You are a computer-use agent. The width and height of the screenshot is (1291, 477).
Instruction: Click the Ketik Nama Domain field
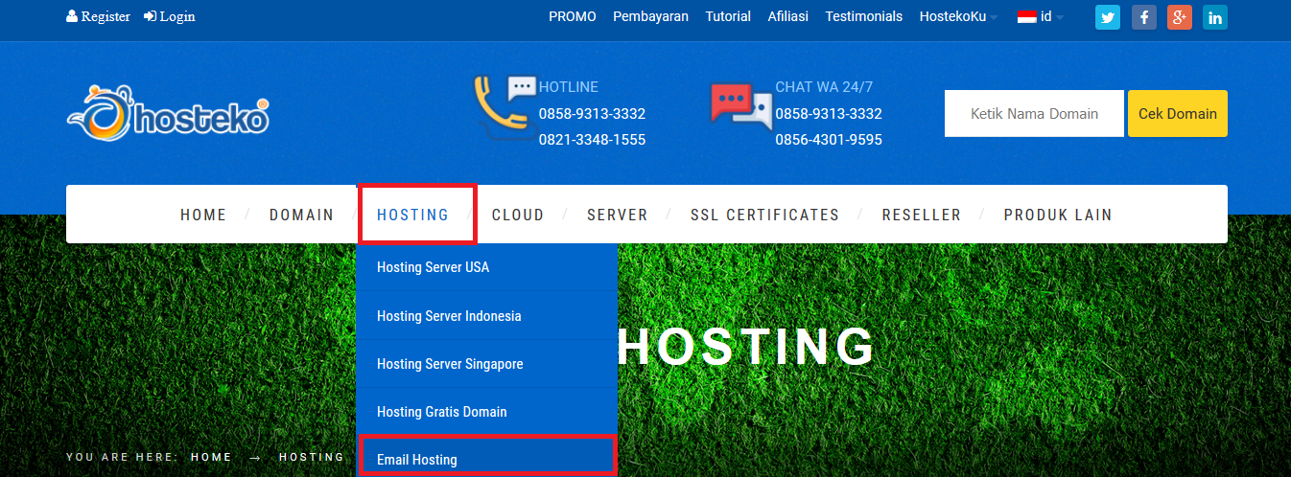[1034, 113]
